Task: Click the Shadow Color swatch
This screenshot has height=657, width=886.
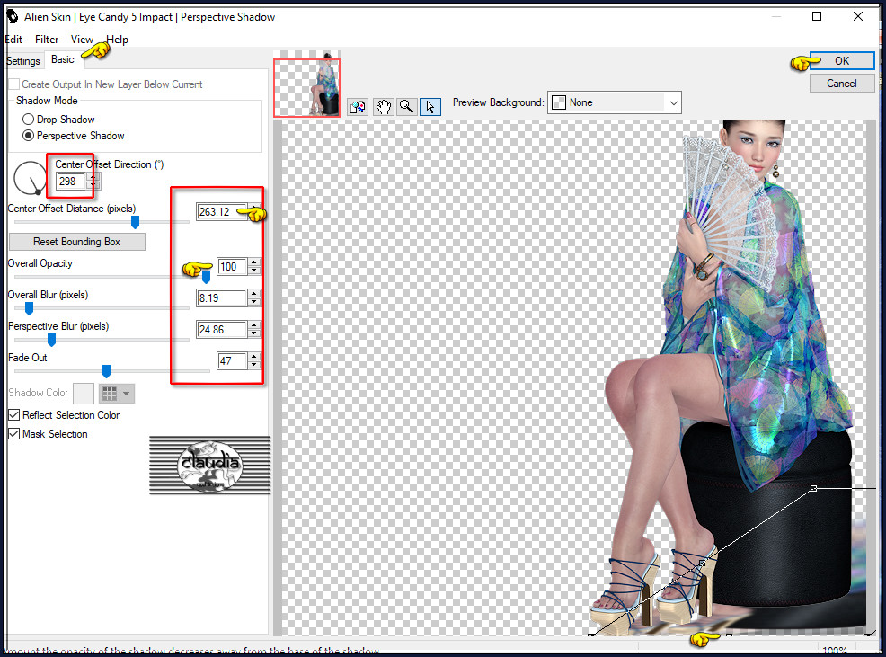Action: click(x=84, y=394)
